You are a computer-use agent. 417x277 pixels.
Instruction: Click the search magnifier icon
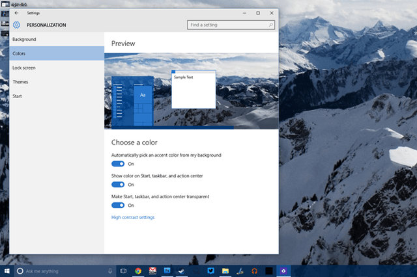(271, 25)
